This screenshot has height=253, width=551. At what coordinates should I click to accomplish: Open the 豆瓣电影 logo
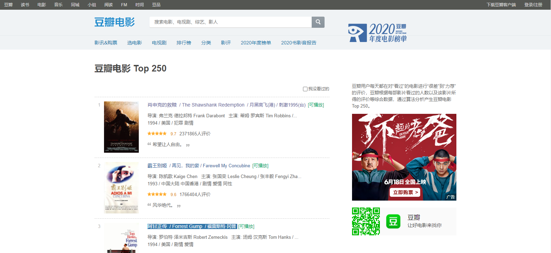click(x=114, y=22)
